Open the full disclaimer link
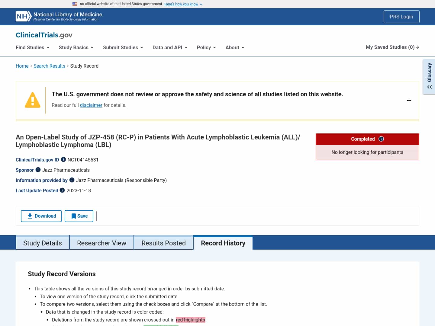The width and height of the screenshot is (435, 326). (91, 105)
